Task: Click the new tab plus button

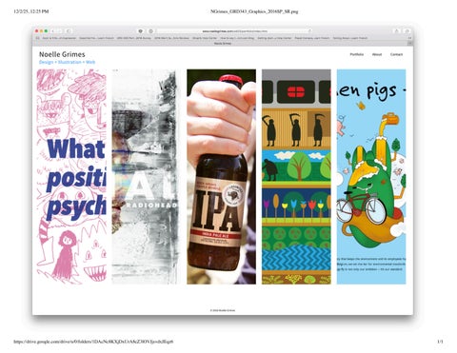Action: pyautogui.click(x=410, y=44)
